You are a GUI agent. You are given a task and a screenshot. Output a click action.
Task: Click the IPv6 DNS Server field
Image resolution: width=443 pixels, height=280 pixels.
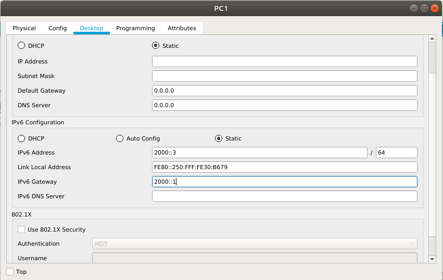click(x=285, y=196)
